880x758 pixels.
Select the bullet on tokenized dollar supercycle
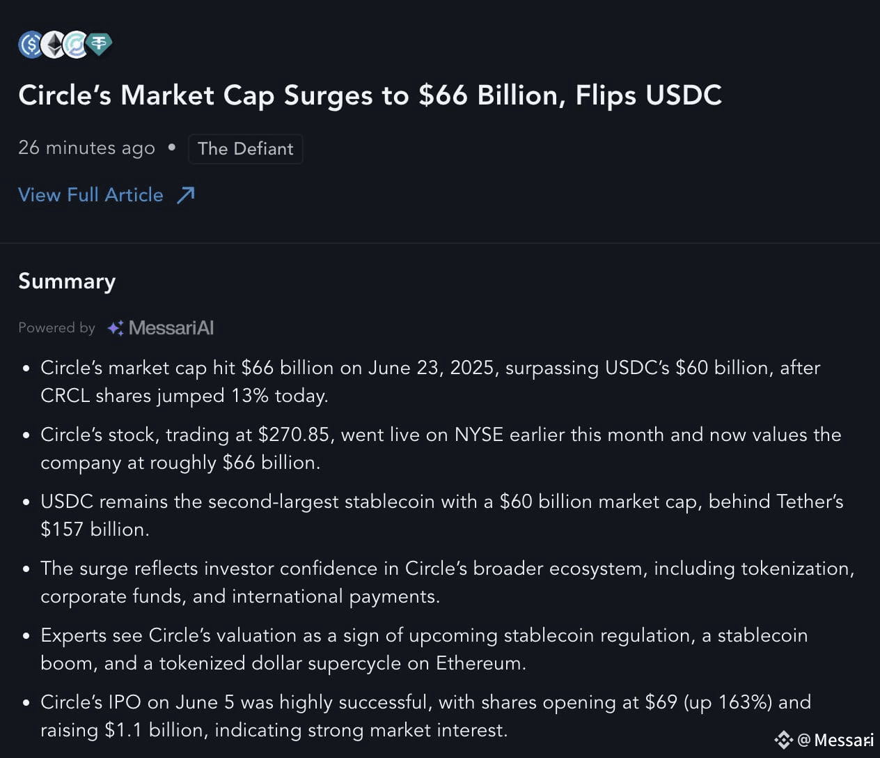click(424, 649)
